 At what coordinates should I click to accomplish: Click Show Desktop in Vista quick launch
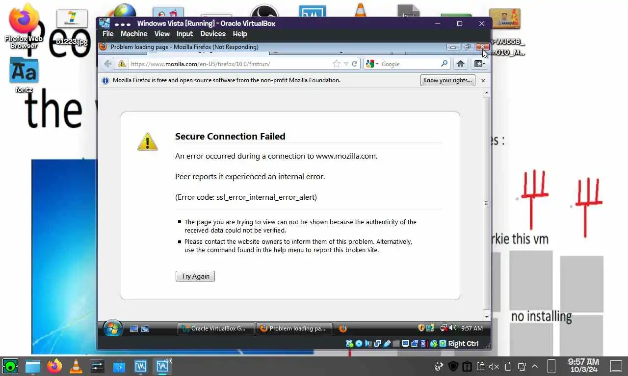(x=133, y=329)
